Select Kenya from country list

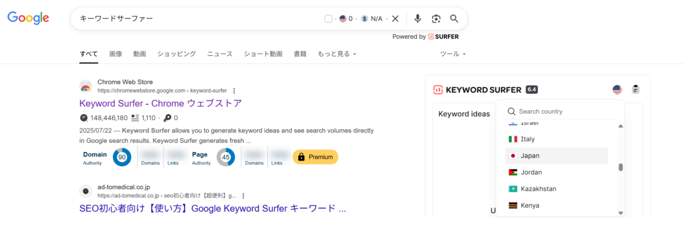pyautogui.click(x=556, y=205)
